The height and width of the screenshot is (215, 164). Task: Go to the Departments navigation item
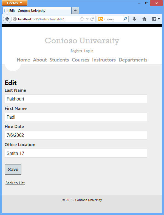133,60
